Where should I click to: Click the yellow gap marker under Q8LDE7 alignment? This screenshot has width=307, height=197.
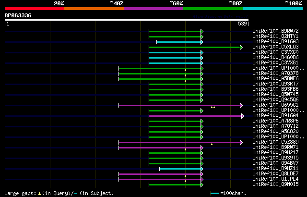185,176
